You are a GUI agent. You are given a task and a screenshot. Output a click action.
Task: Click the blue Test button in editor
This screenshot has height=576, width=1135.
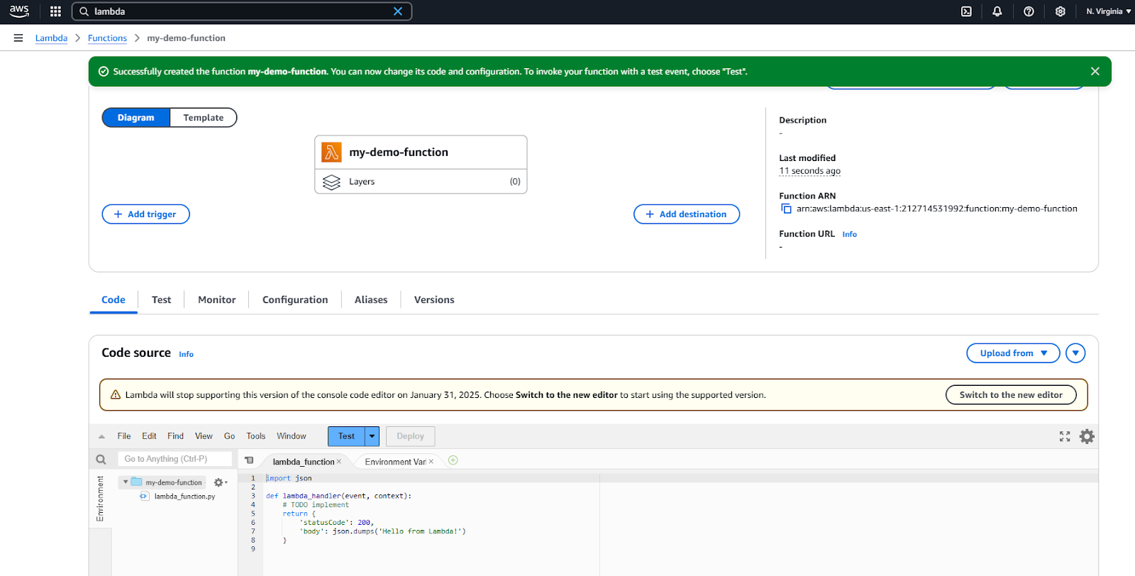[x=346, y=436]
